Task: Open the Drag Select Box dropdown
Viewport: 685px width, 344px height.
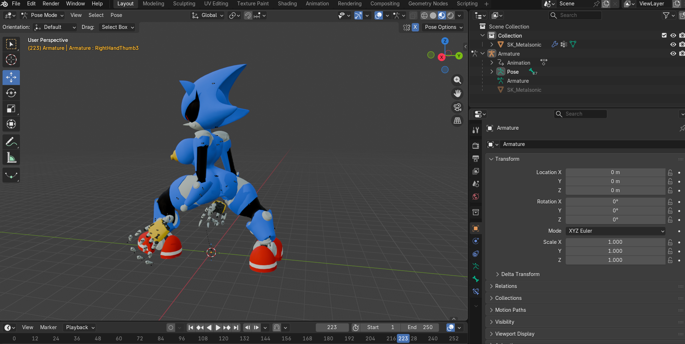Action: tap(117, 27)
